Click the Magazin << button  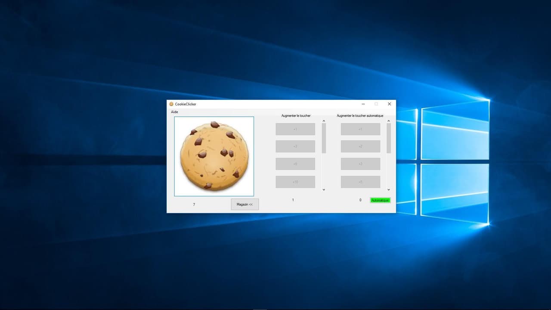(245, 204)
